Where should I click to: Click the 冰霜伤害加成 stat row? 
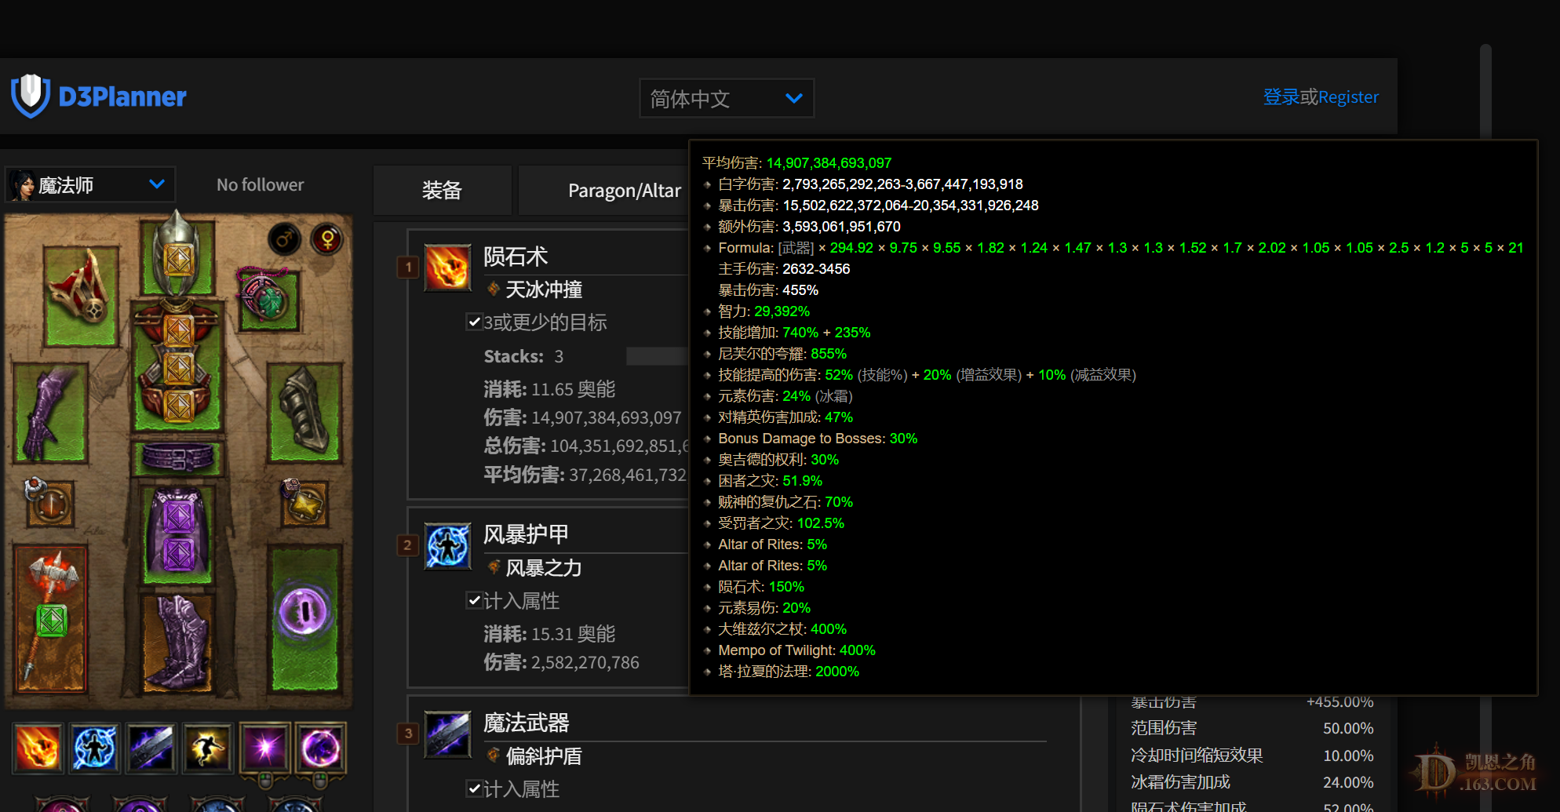tap(1252, 782)
